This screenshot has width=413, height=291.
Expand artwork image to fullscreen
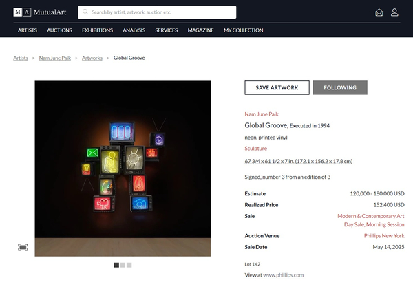(x=23, y=247)
